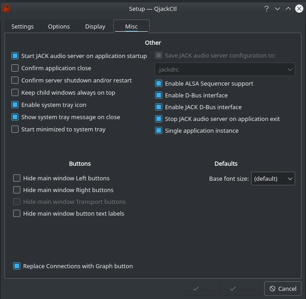
Task: Switch to the Settings tab
Action: click(x=23, y=27)
